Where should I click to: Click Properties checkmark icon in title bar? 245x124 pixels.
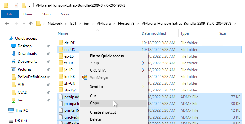[x=16, y=5]
